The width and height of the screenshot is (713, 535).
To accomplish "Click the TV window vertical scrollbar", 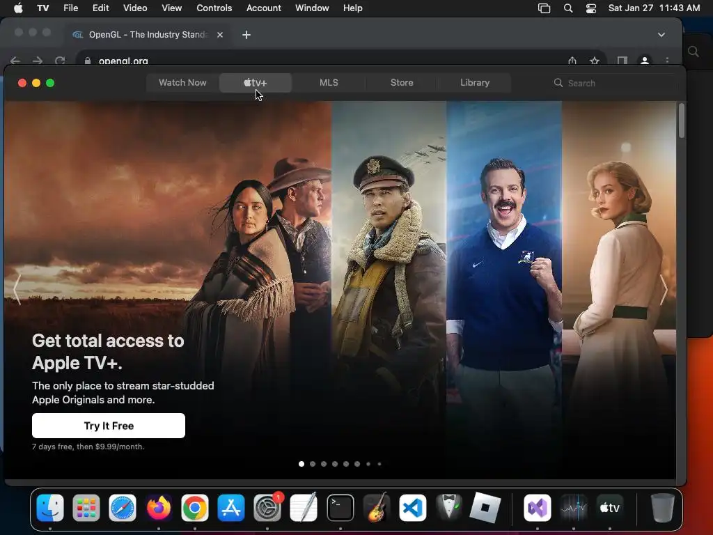I will point(681,121).
